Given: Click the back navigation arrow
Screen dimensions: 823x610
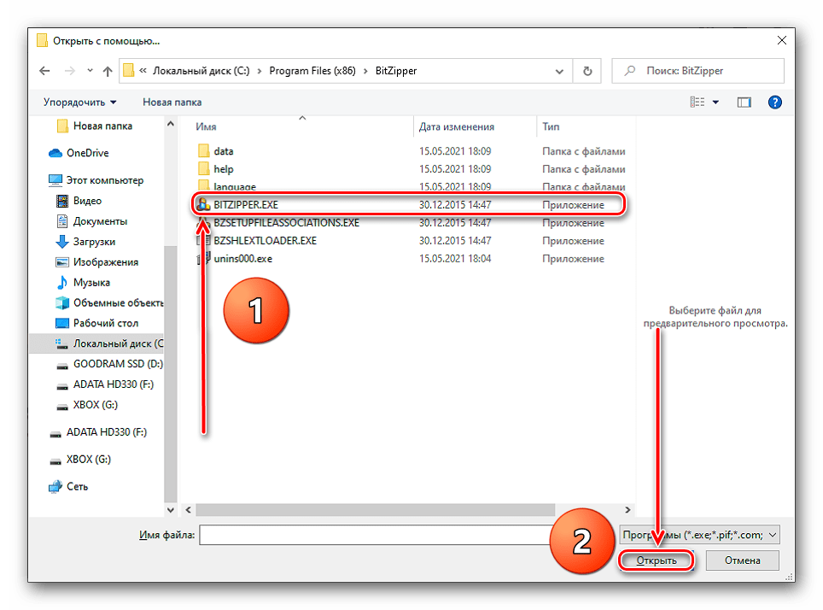Looking at the screenshot, I should [45, 71].
